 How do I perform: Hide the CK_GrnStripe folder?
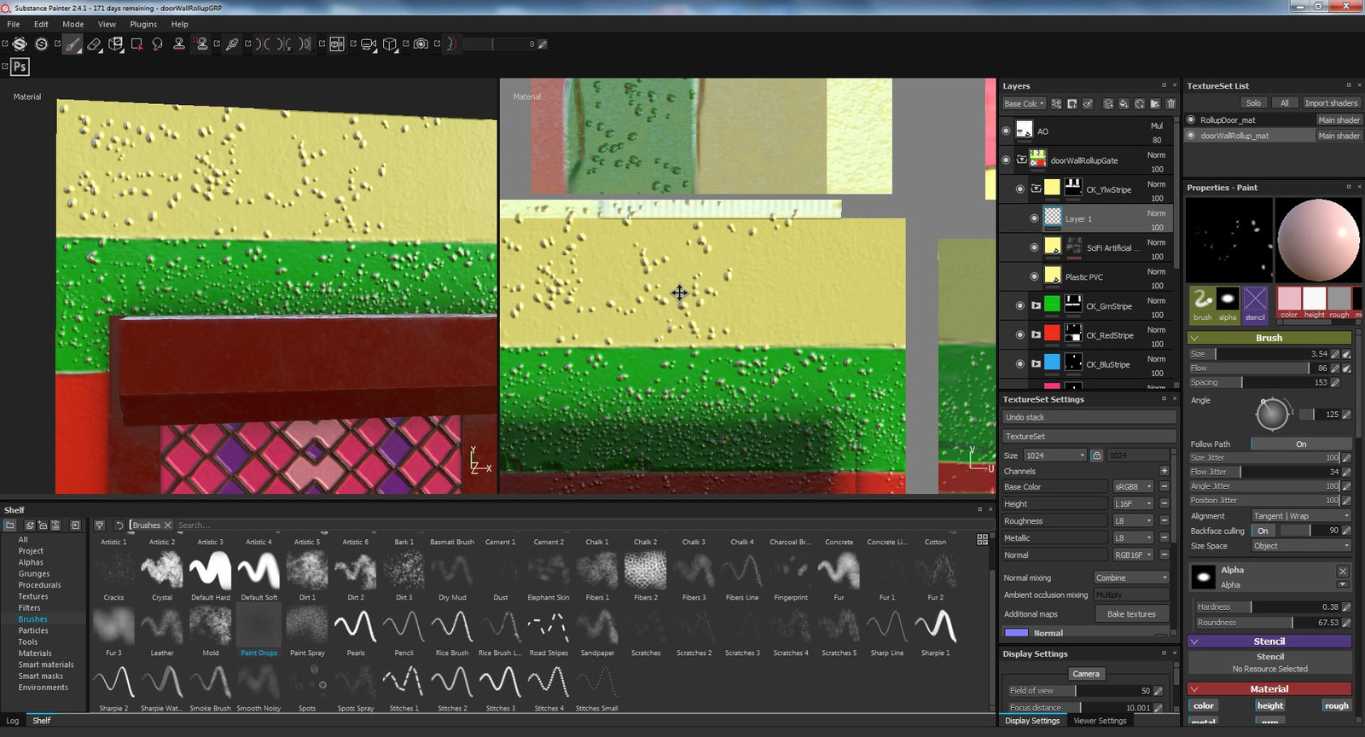pyautogui.click(x=1020, y=305)
